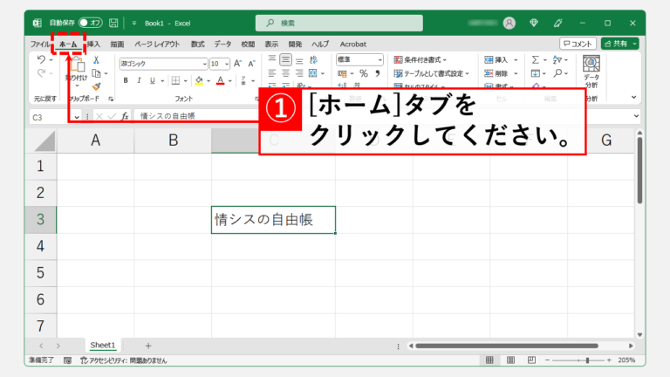Select the Sheet1 tab
670x377 pixels.
(103, 345)
